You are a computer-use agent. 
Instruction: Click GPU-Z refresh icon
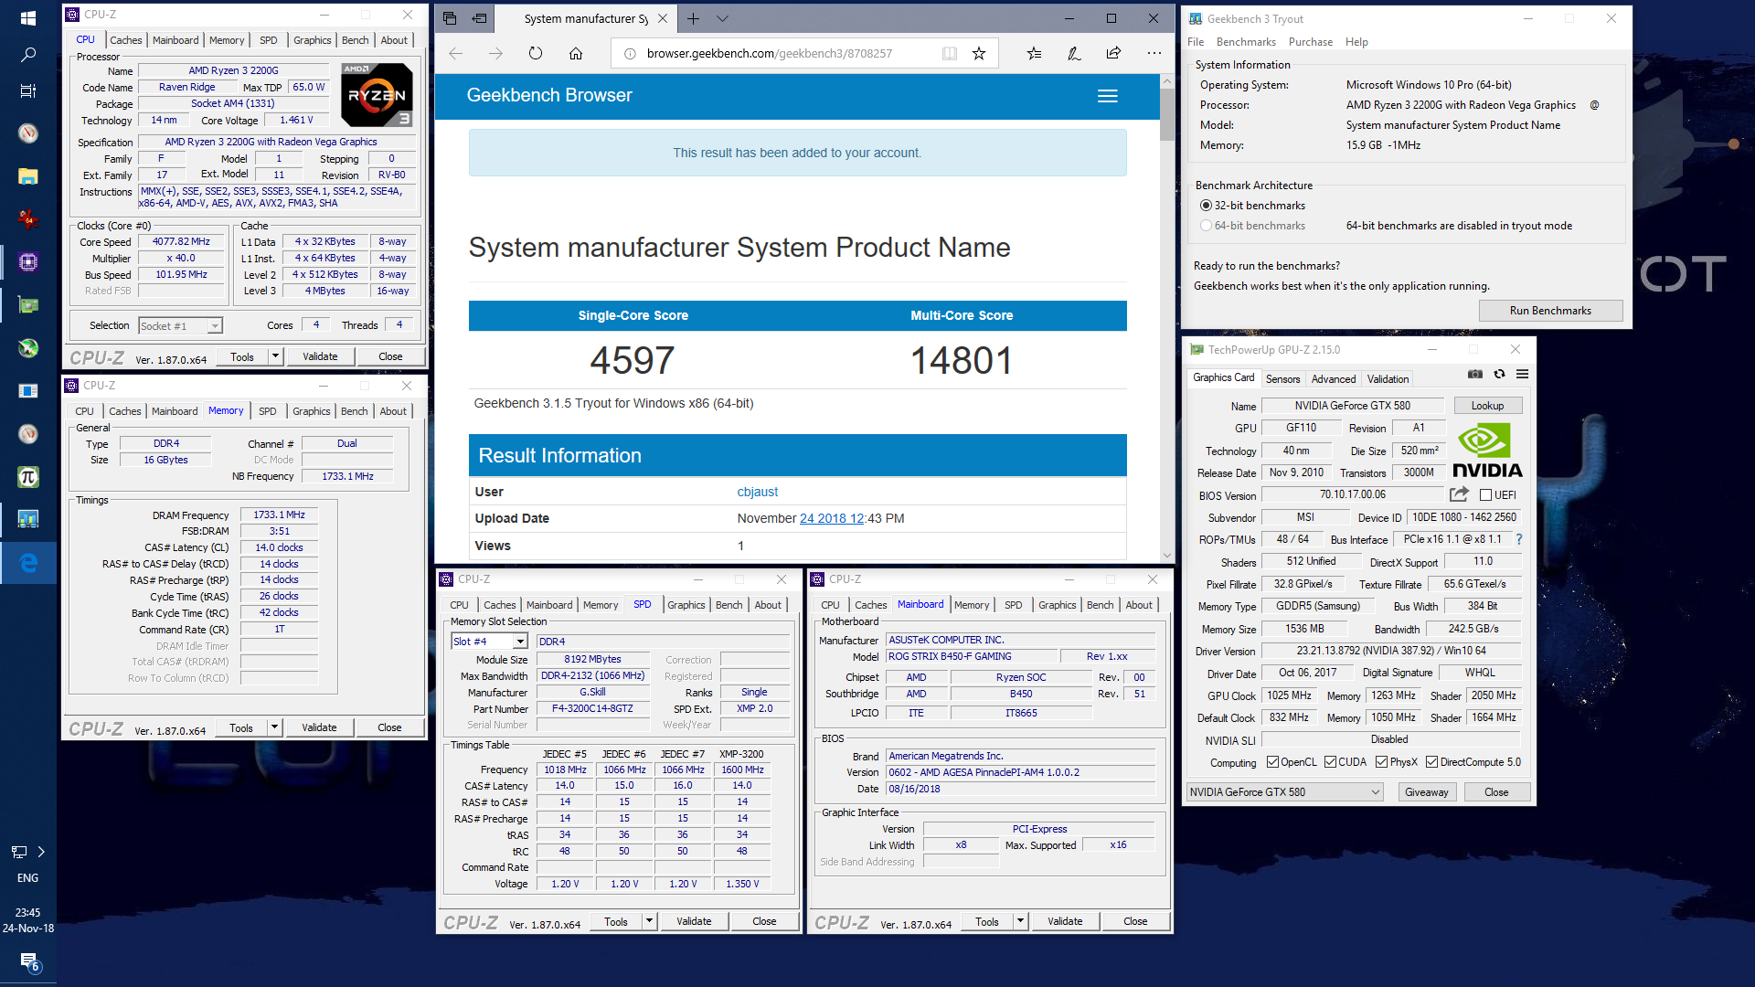click(1499, 374)
